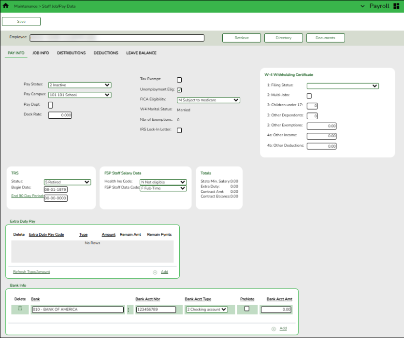The height and width of the screenshot is (338, 404).
Task: Sort by Bank Acct Amt header
Action: tap(279, 299)
